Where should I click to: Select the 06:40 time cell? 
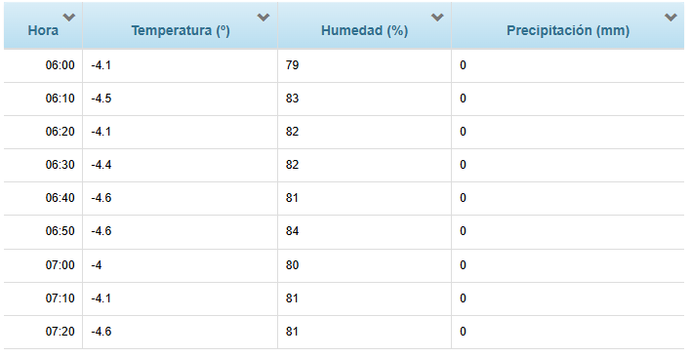[x=43, y=198]
